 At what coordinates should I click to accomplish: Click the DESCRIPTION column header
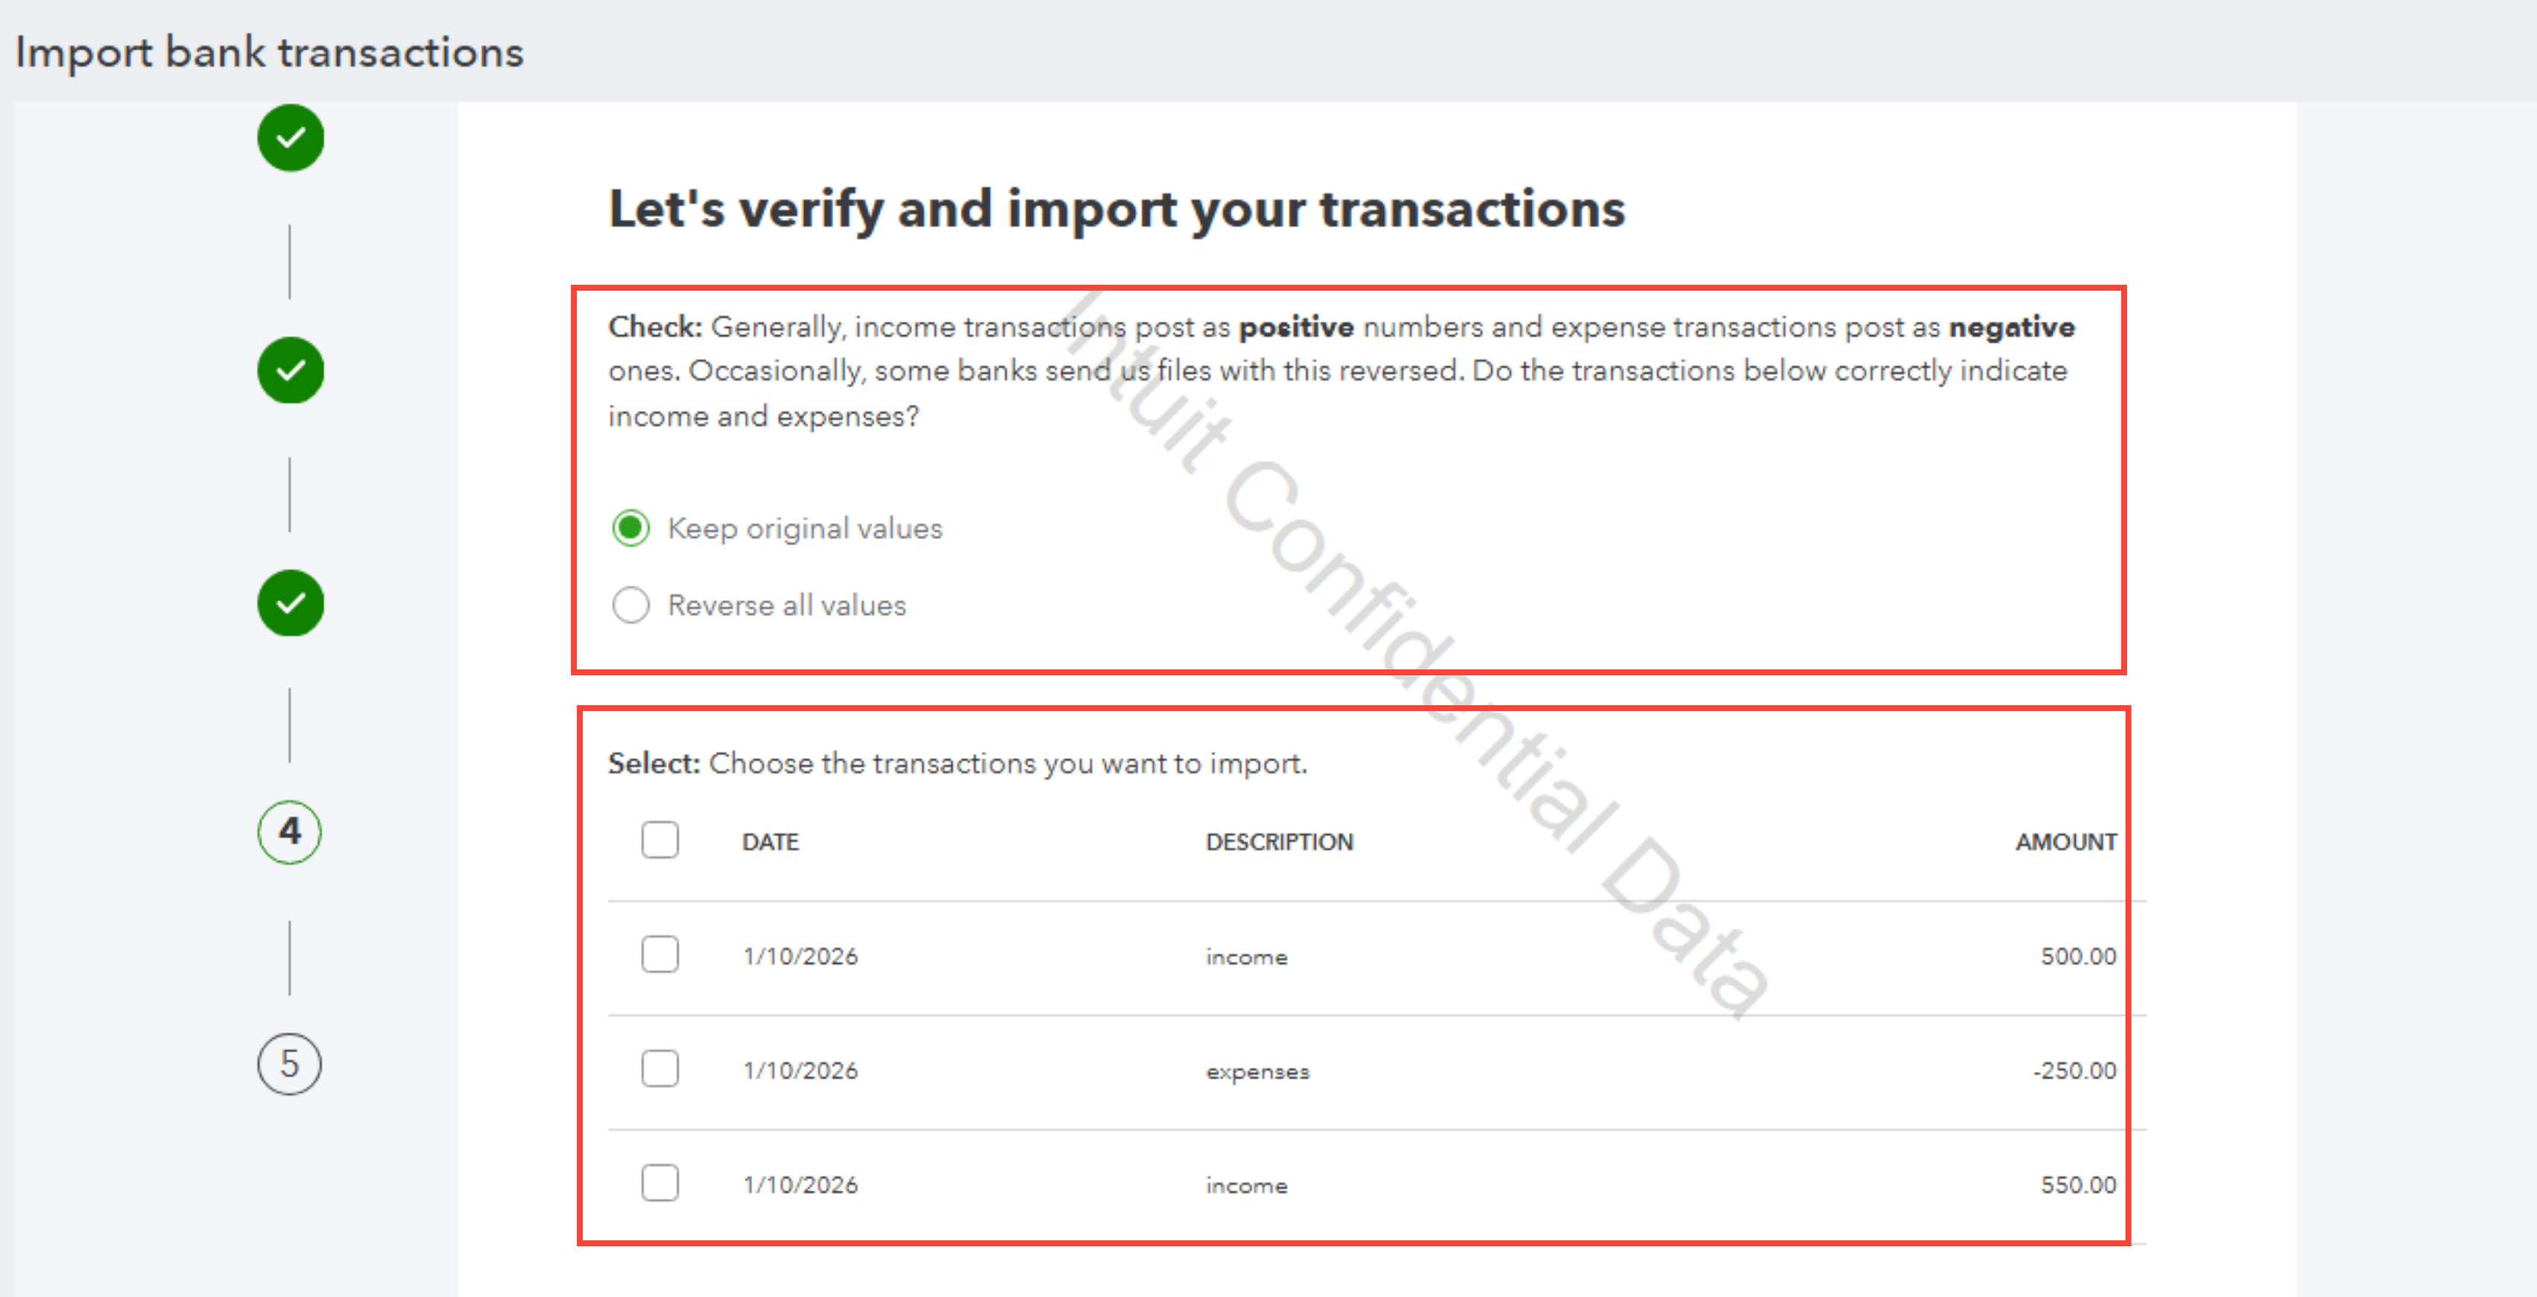click(1280, 842)
